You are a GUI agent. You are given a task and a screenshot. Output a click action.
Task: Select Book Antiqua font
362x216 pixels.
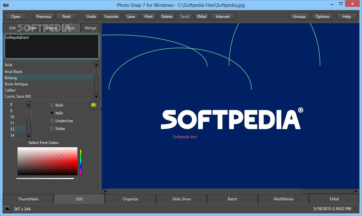(x=49, y=84)
